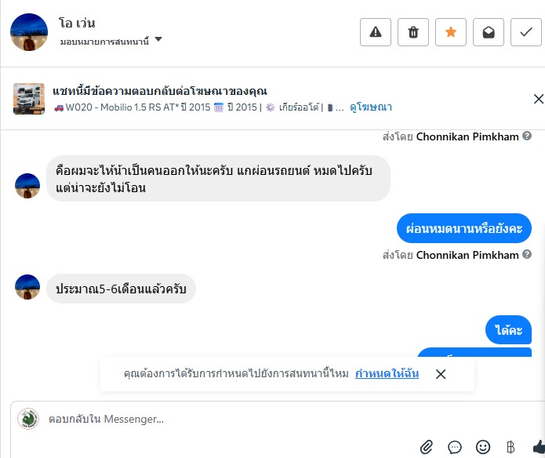Attach a file with paperclip icon

coord(427,447)
